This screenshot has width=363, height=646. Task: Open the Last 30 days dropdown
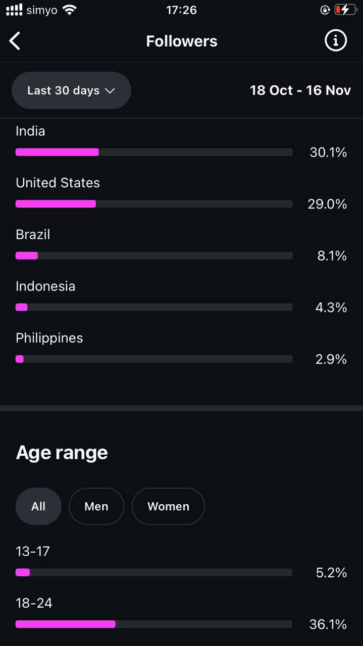click(71, 90)
